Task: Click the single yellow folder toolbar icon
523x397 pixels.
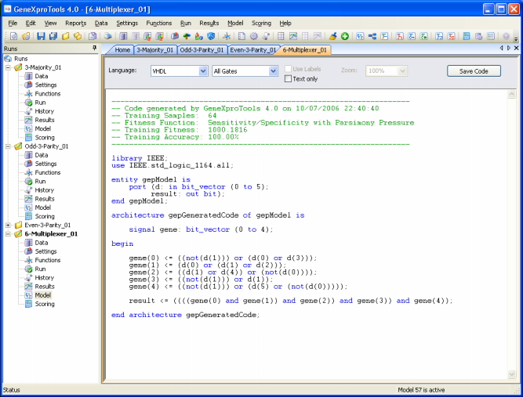Action: (x=65, y=36)
